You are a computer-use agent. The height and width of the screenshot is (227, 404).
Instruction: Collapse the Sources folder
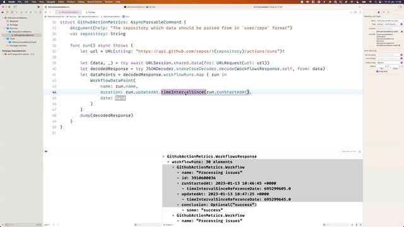[x=5, y=28]
